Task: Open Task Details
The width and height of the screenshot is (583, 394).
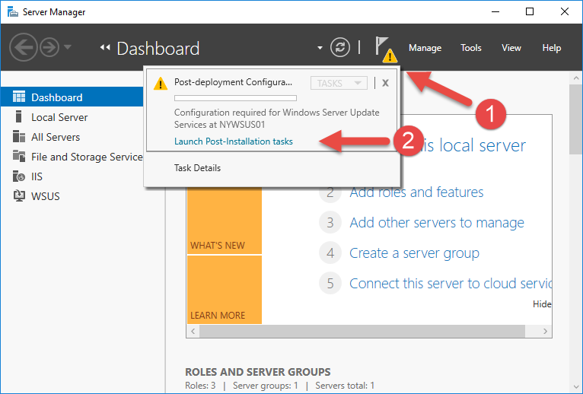Action: pyautogui.click(x=197, y=167)
